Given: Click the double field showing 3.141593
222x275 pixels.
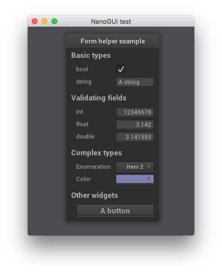Looking at the screenshot, I should 135,137.
